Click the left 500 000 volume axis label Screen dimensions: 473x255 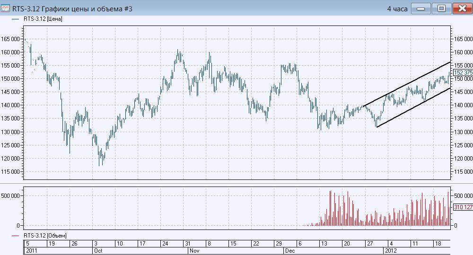point(10,195)
